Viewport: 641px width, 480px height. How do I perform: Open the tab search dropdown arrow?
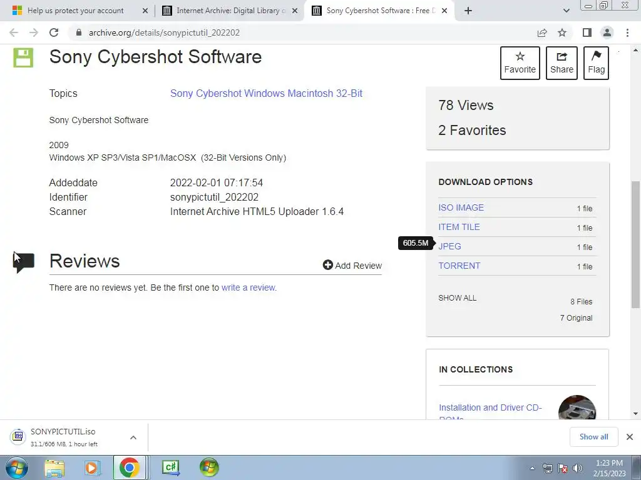[x=566, y=11]
